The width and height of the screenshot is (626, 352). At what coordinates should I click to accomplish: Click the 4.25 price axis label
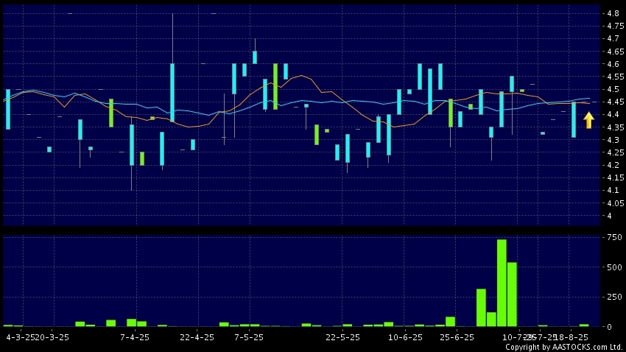pos(615,152)
